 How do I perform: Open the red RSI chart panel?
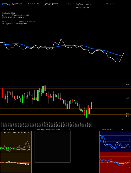tap(115, 163)
